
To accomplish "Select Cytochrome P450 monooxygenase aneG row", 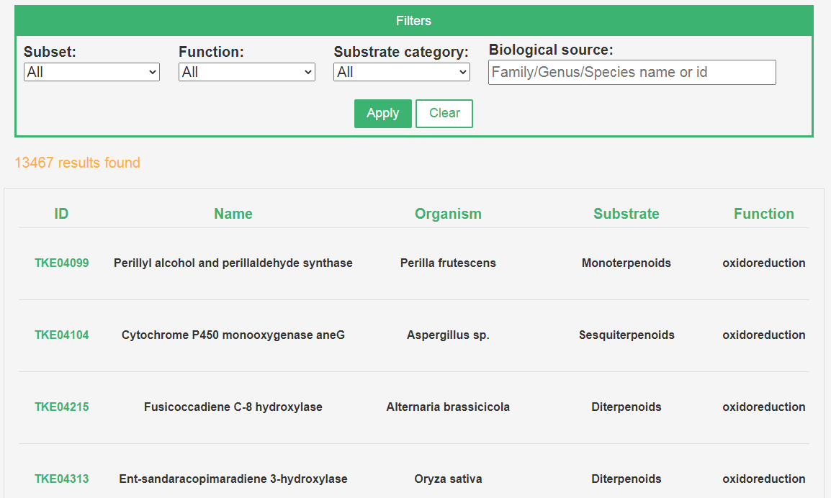I will click(233, 335).
